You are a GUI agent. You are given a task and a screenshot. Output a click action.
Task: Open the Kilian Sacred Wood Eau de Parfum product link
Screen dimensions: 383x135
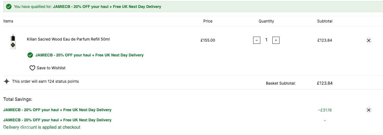pos(68,39)
